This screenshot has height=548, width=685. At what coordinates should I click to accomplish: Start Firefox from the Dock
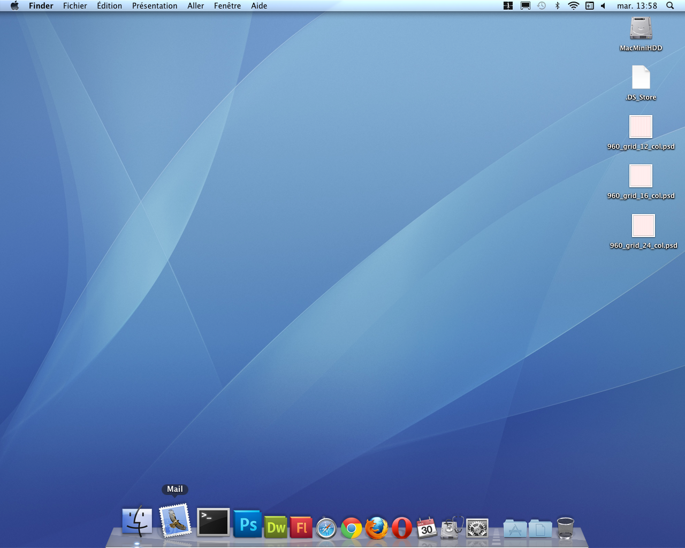click(x=377, y=527)
